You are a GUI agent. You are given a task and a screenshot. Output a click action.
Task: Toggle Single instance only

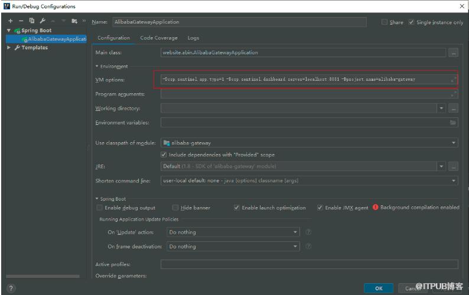(411, 22)
